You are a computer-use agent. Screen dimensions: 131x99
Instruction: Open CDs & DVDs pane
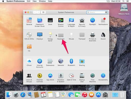coord(29,36)
